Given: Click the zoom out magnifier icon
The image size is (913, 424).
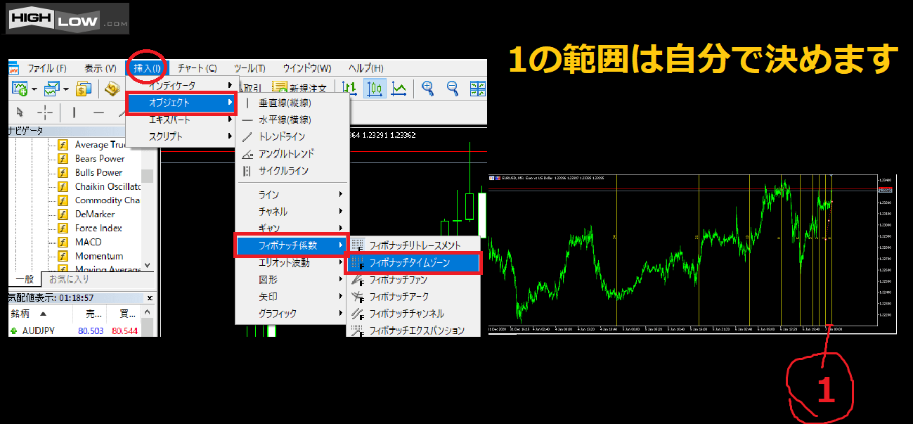Looking at the screenshot, I should point(453,89).
